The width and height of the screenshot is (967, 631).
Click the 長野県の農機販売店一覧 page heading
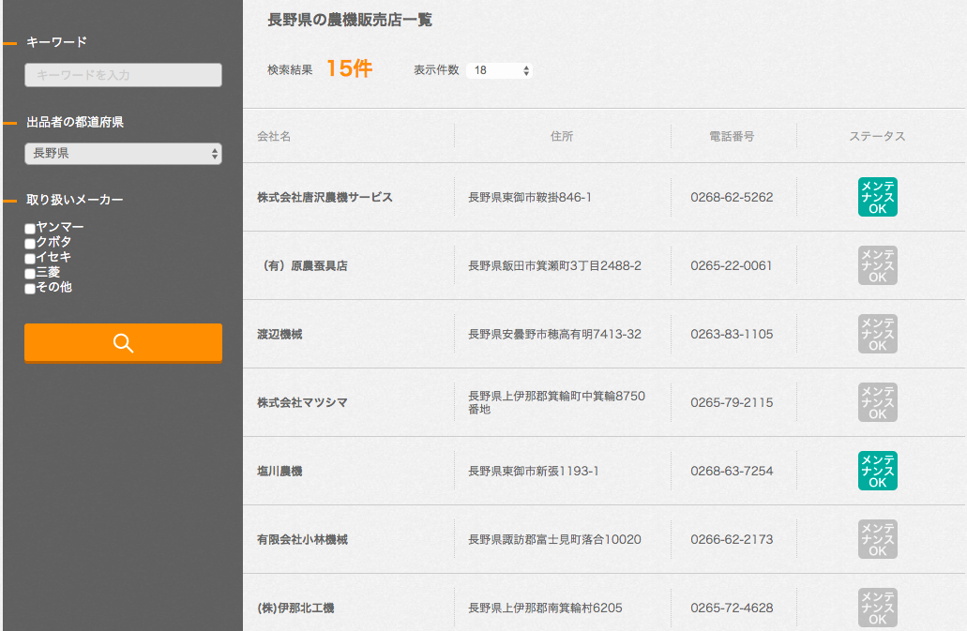[x=350, y=20]
